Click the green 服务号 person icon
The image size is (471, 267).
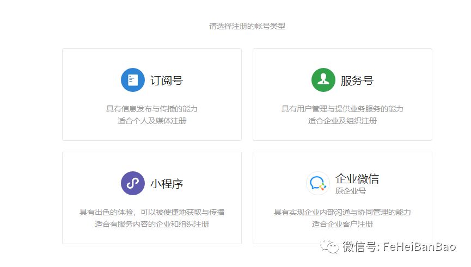(323, 80)
